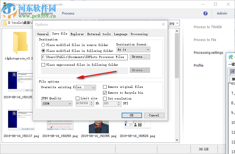Enable Place unprocessed files in following folder

(43, 65)
